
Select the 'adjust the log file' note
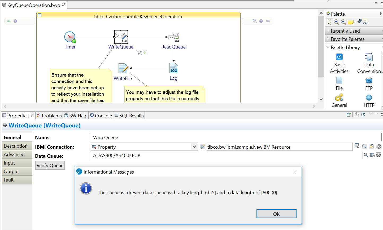[165, 94]
